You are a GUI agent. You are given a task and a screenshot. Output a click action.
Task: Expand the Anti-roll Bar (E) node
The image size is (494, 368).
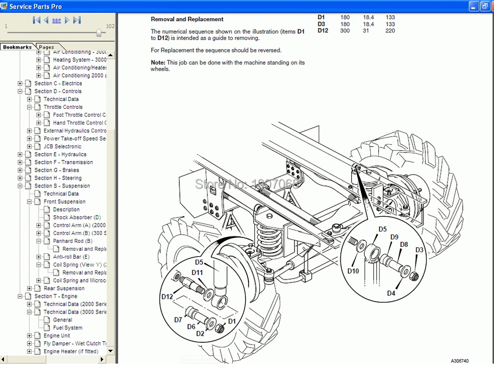39,257
